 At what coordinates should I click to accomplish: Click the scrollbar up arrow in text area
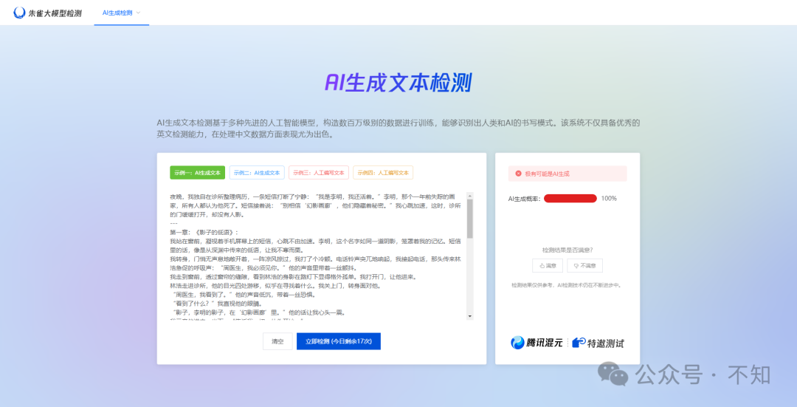pos(470,196)
